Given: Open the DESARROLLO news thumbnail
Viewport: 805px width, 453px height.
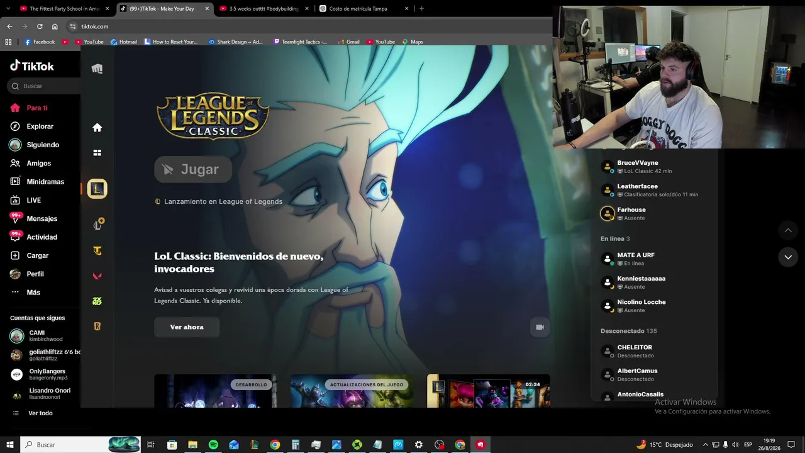Looking at the screenshot, I should click(x=216, y=391).
